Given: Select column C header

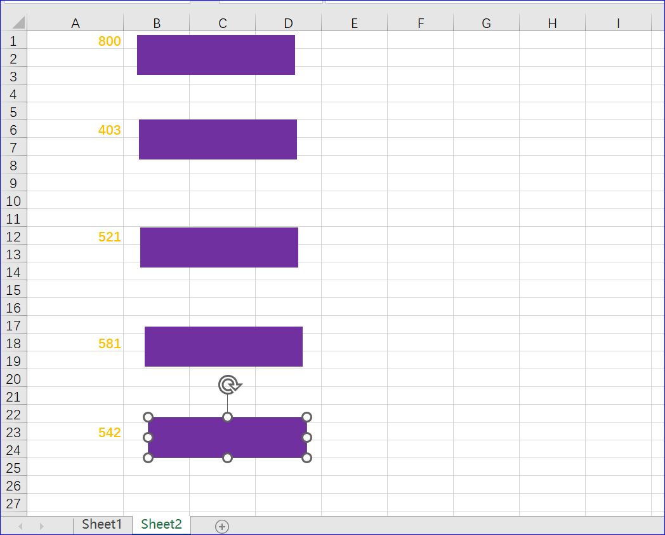Looking at the screenshot, I should coord(222,23).
